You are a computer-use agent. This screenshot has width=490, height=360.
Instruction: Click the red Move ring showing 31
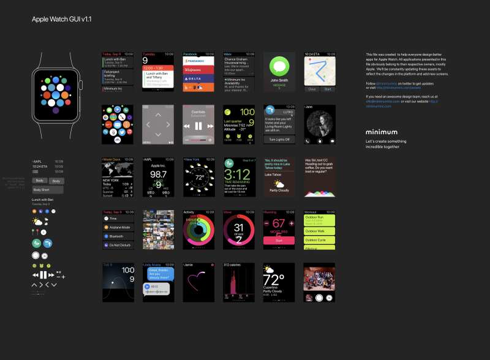click(239, 230)
